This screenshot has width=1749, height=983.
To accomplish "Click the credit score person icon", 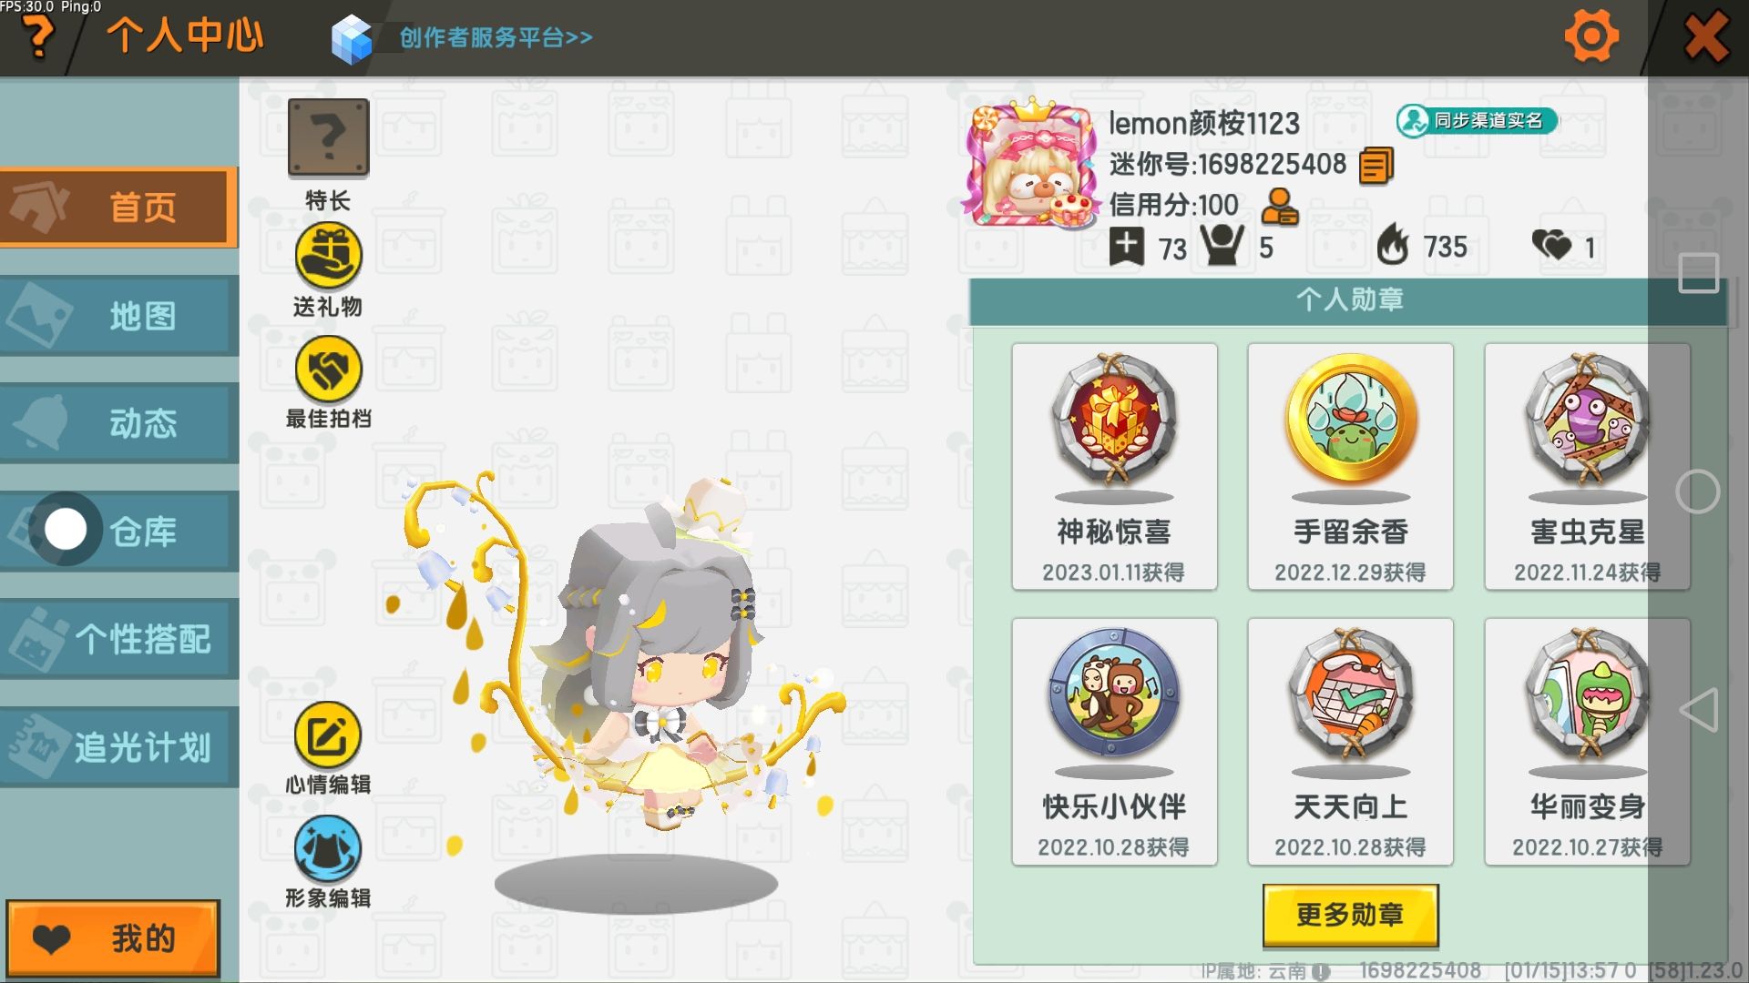I will [1279, 207].
